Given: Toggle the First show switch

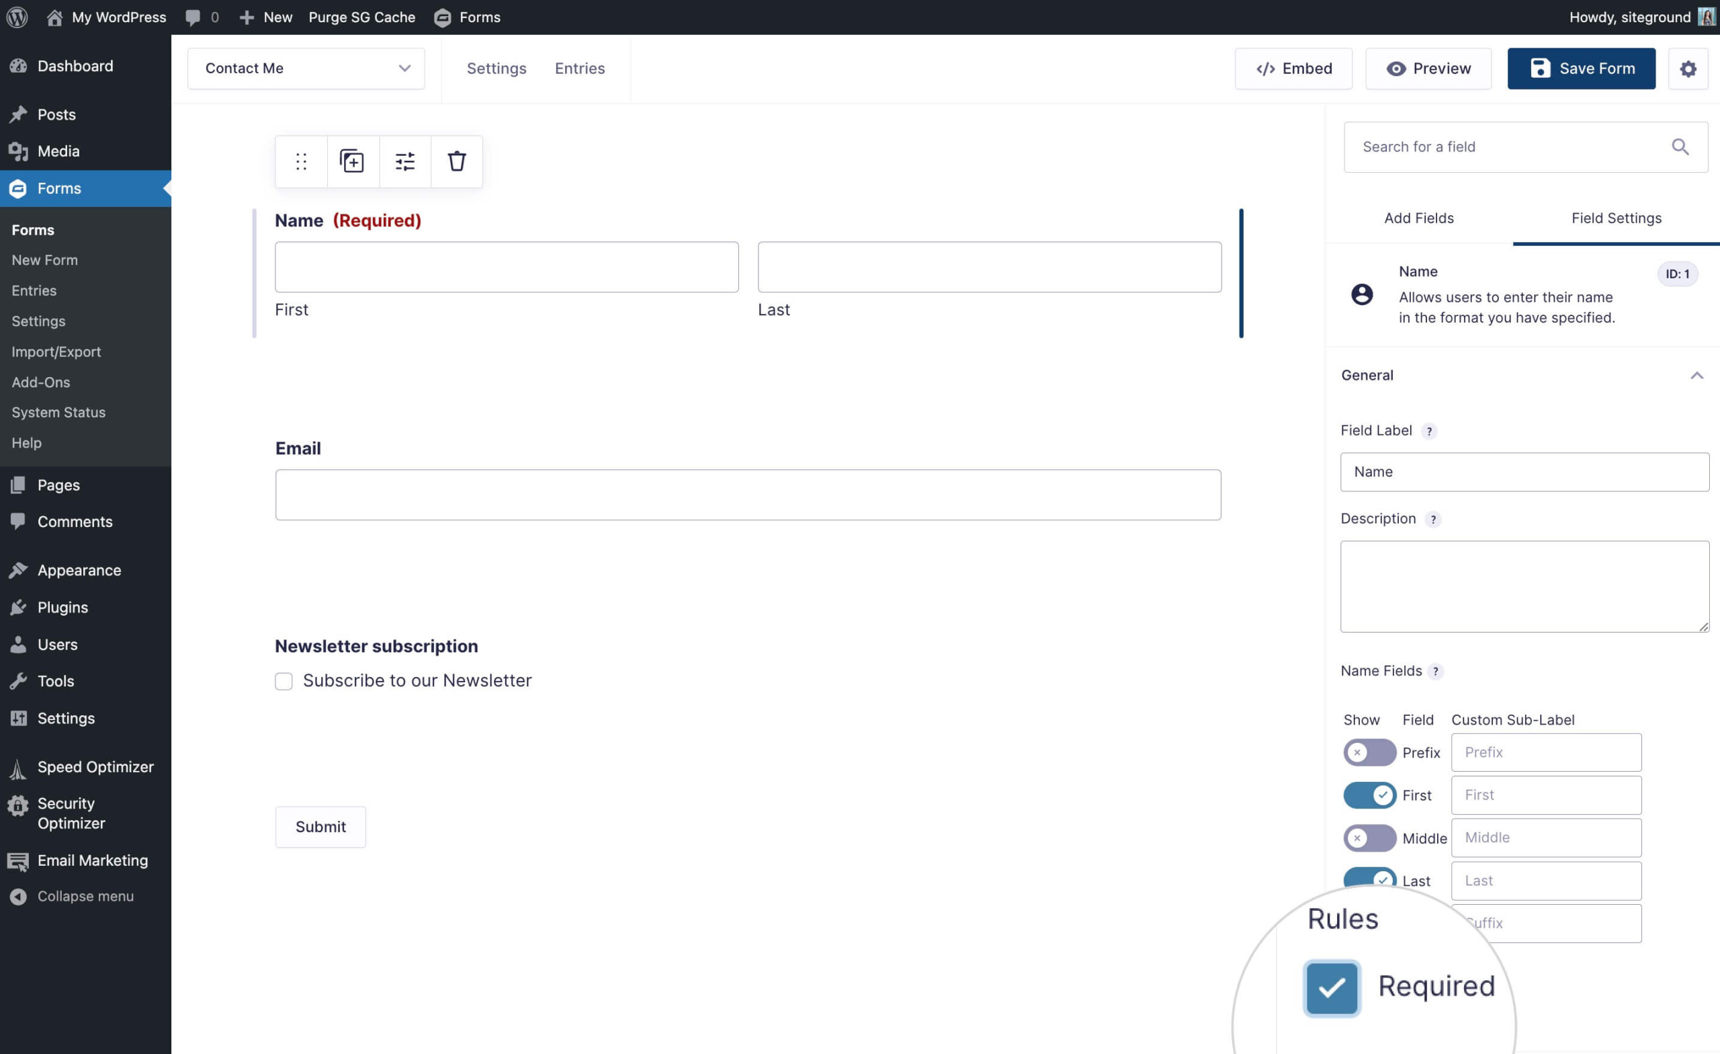Looking at the screenshot, I should (x=1369, y=795).
